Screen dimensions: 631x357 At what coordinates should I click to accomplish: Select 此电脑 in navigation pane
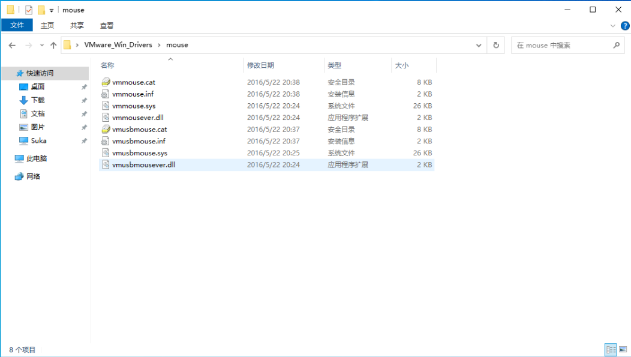[37, 158]
